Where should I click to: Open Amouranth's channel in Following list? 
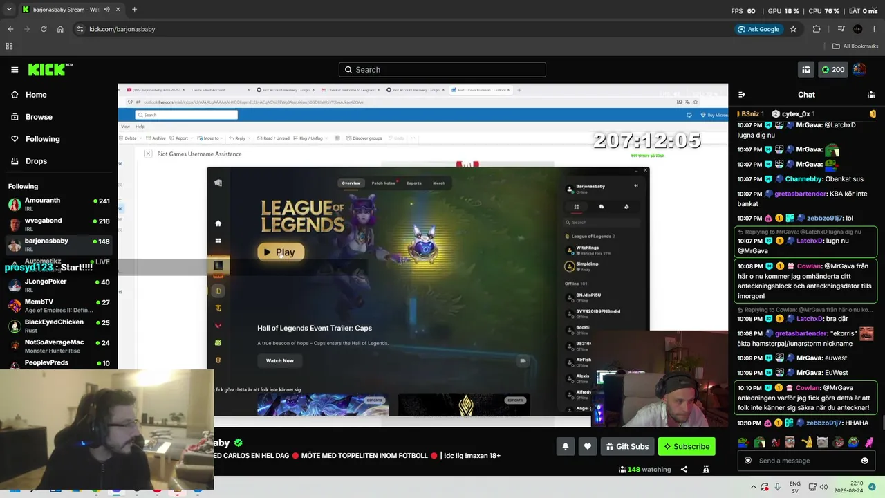click(59, 204)
